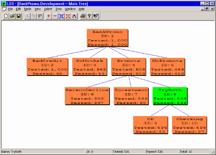
Task: Select the NoPromote node
Action: [x=167, y=66]
